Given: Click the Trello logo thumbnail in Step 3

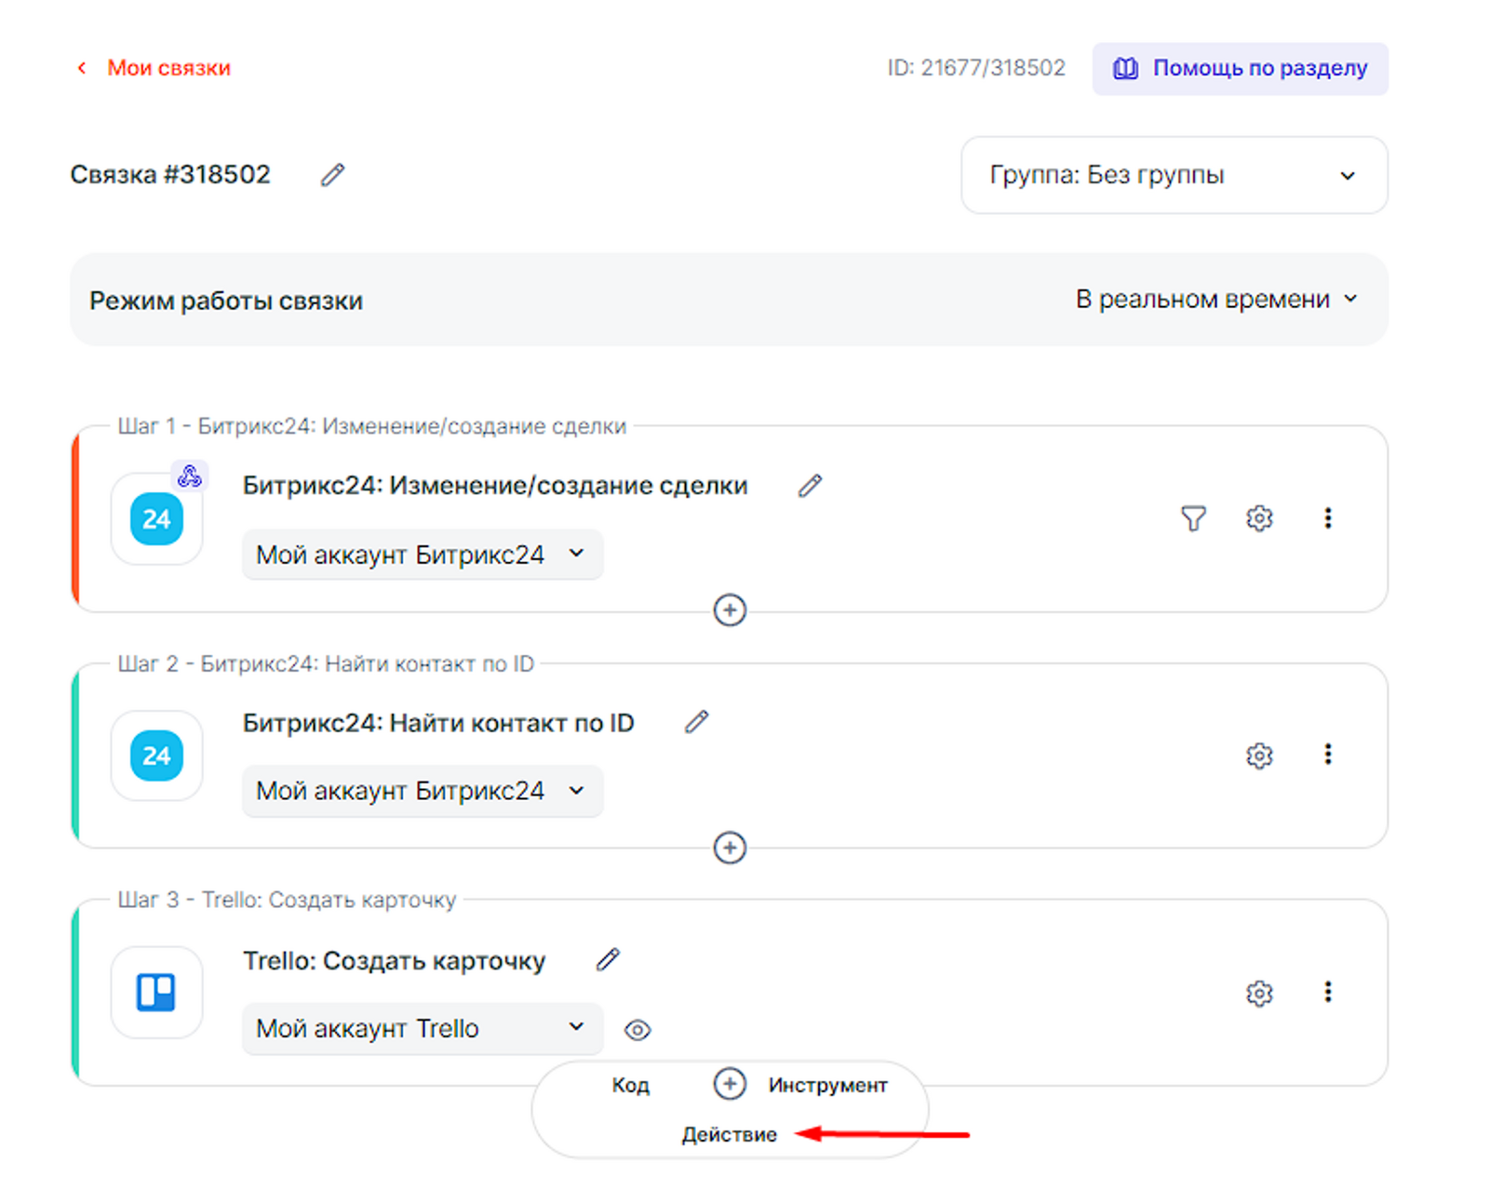Looking at the screenshot, I should (156, 992).
